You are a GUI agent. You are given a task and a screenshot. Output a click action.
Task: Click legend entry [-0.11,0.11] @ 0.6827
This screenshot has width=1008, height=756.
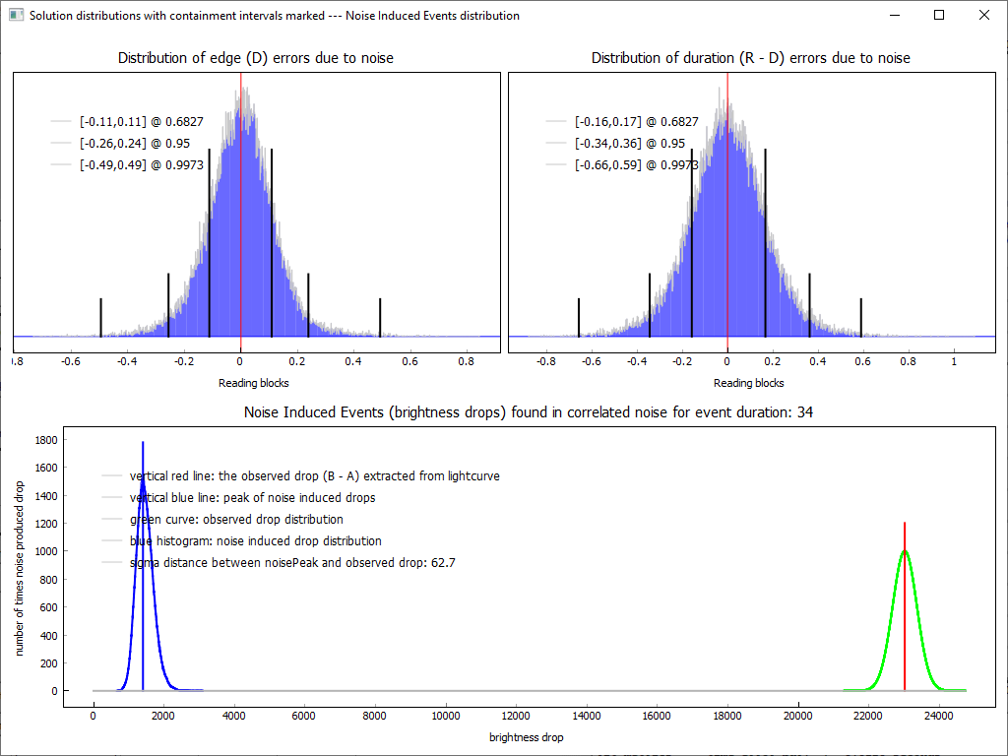(141, 122)
